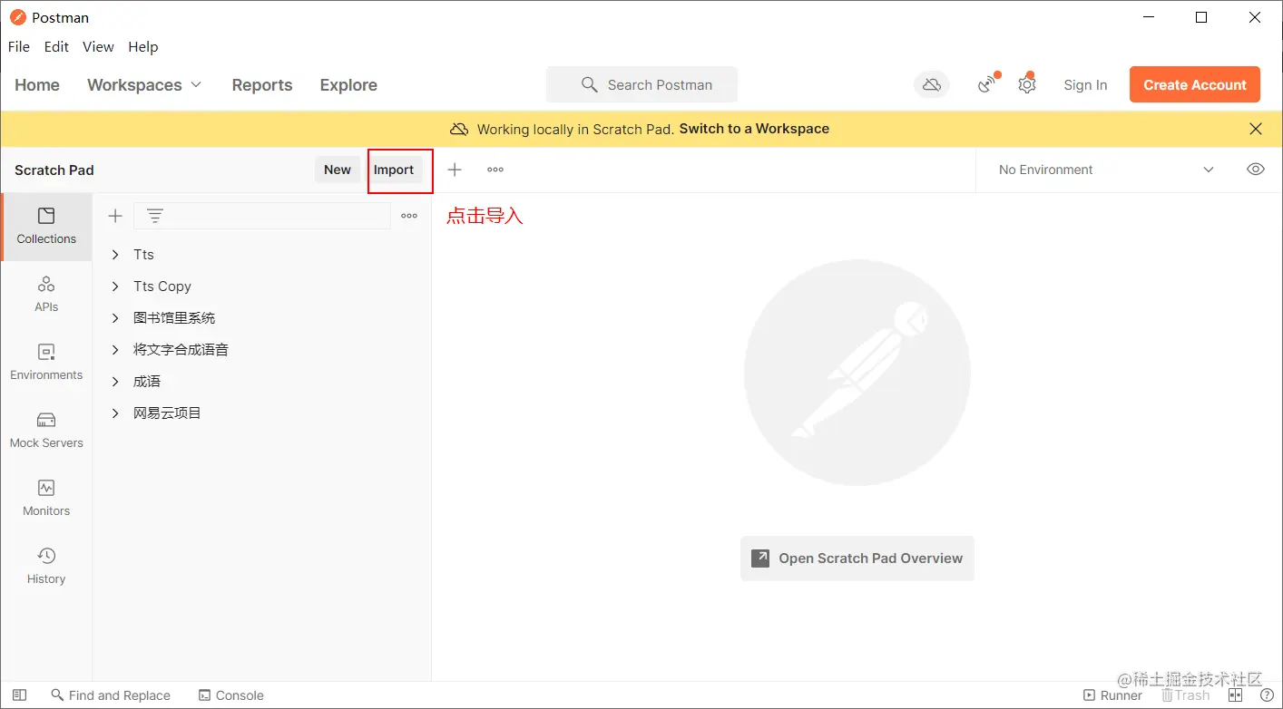Go to the Reports nav item
1283x709 pixels.
point(262,85)
